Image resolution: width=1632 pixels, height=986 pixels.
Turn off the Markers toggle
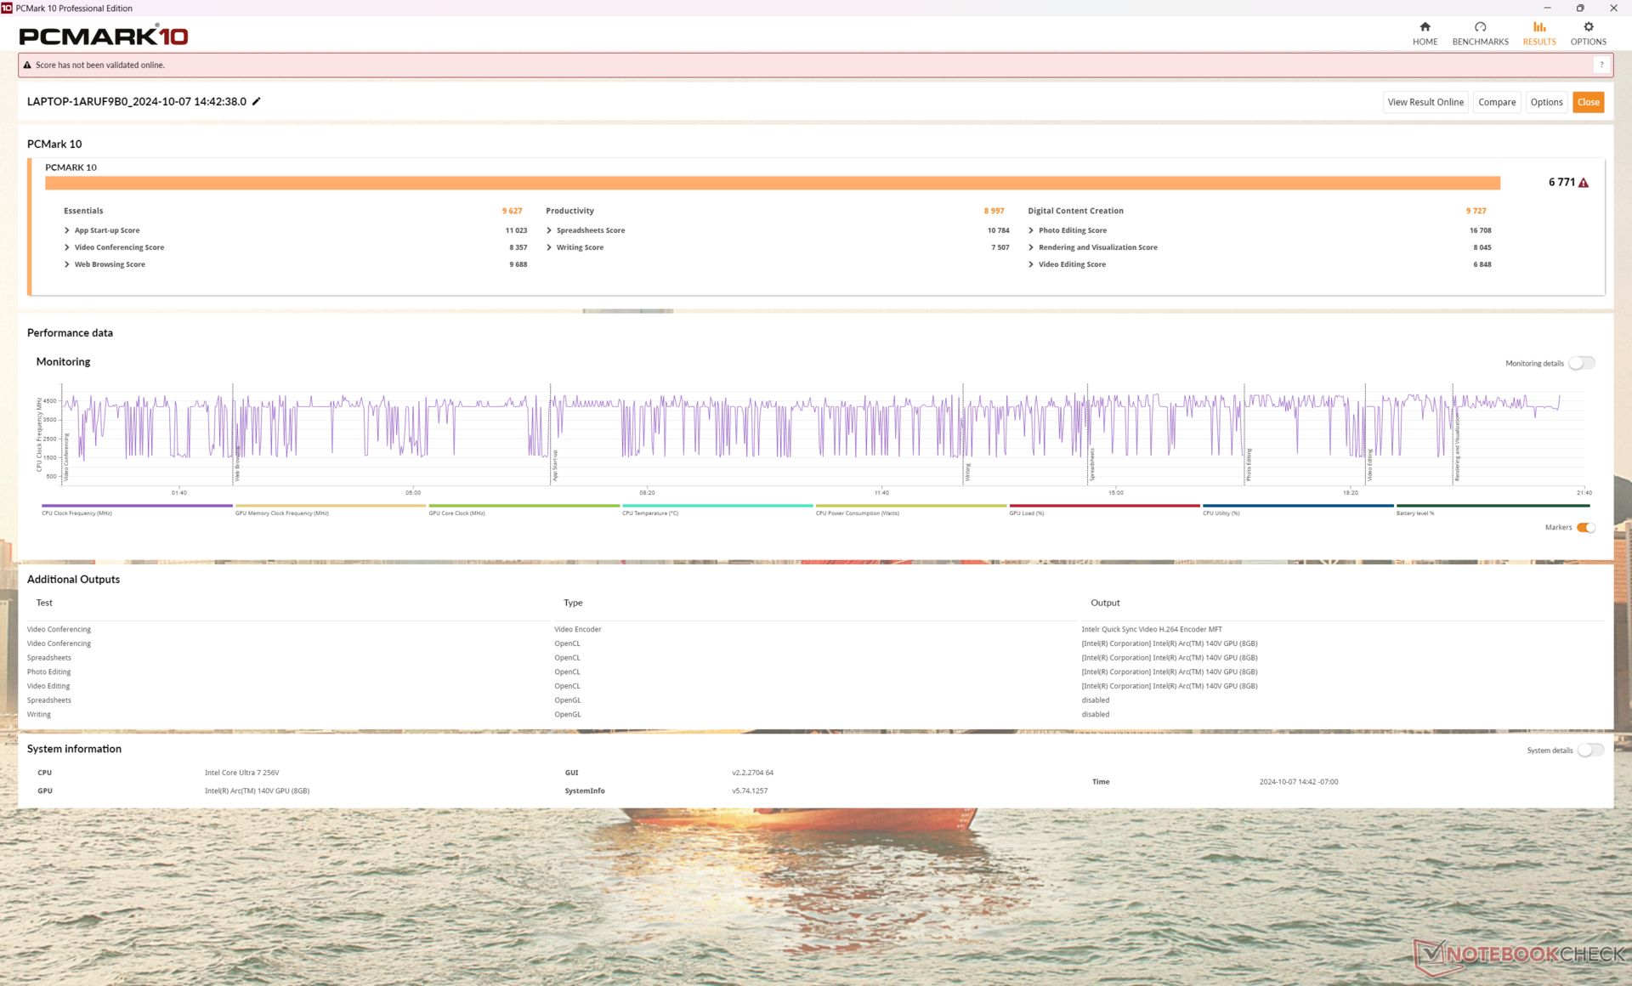pos(1585,527)
